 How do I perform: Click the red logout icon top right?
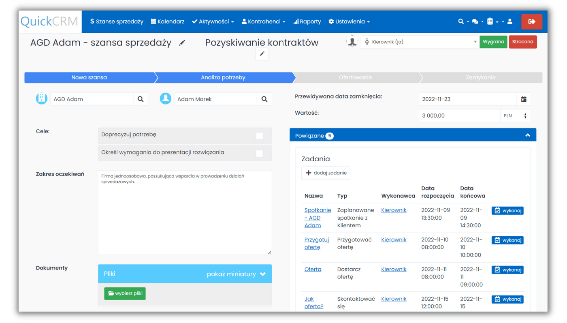point(532,21)
